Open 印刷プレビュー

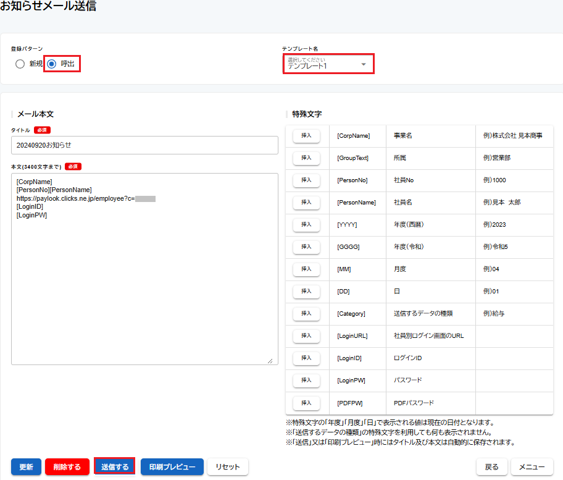pyautogui.click(x=172, y=466)
